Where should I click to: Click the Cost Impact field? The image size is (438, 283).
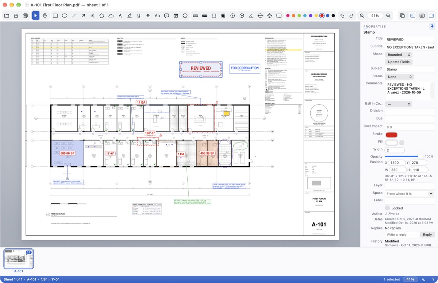tap(410, 127)
